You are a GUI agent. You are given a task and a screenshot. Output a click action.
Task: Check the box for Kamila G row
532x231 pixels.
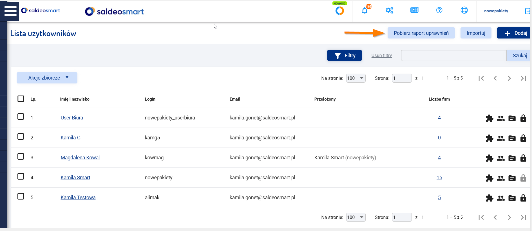(21, 136)
